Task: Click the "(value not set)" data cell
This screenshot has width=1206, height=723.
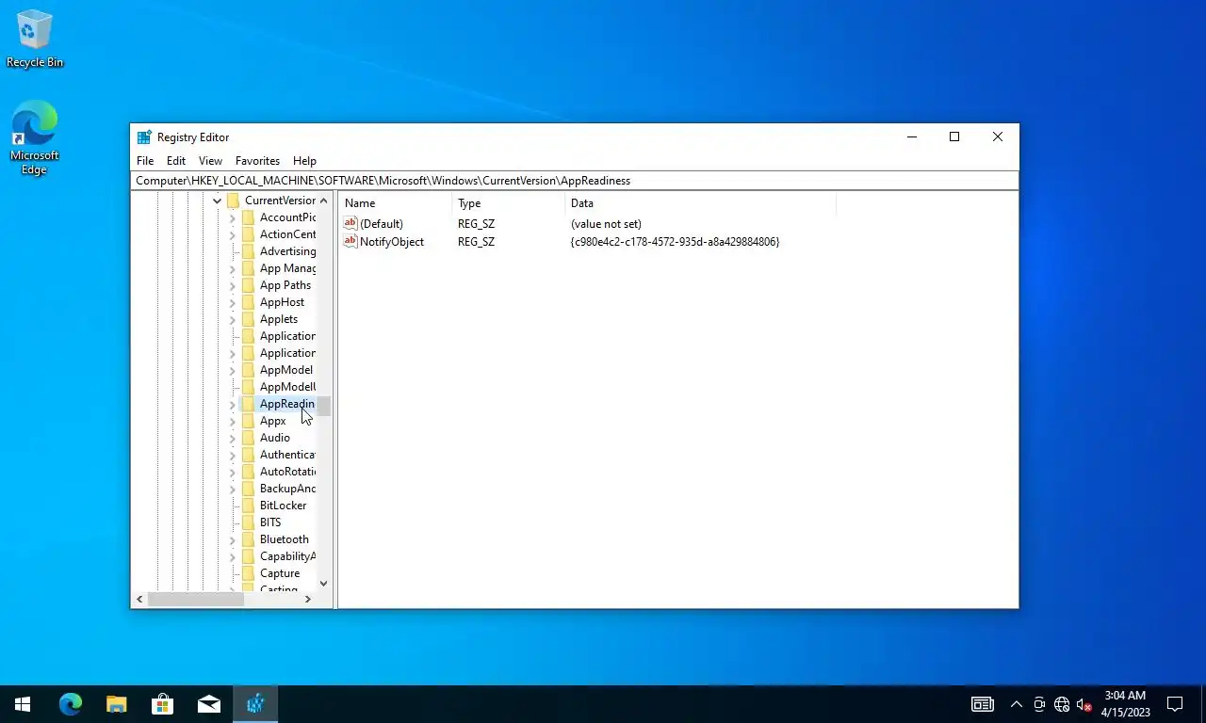Action: click(x=606, y=224)
